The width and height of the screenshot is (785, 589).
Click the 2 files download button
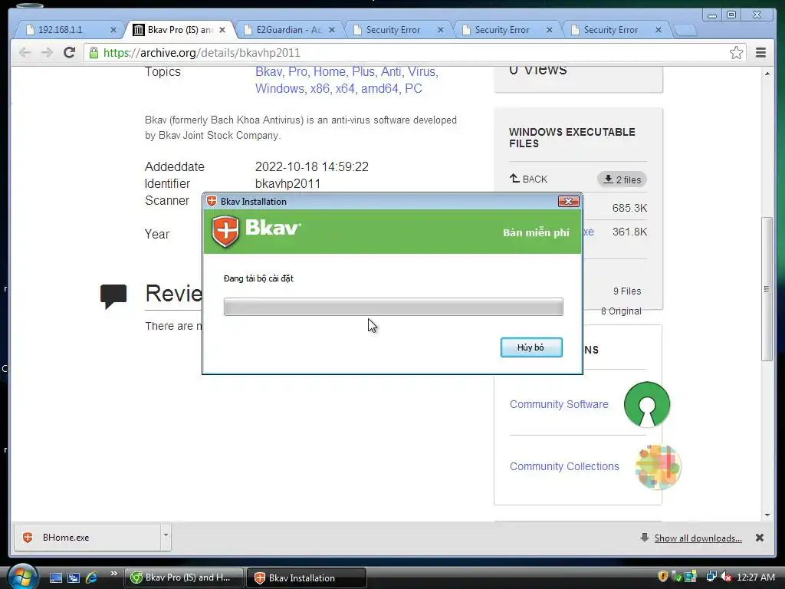622,179
